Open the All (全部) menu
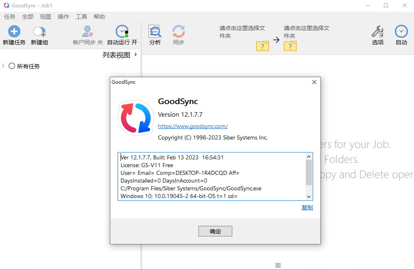This screenshot has width=414, height=270. (x=28, y=17)
